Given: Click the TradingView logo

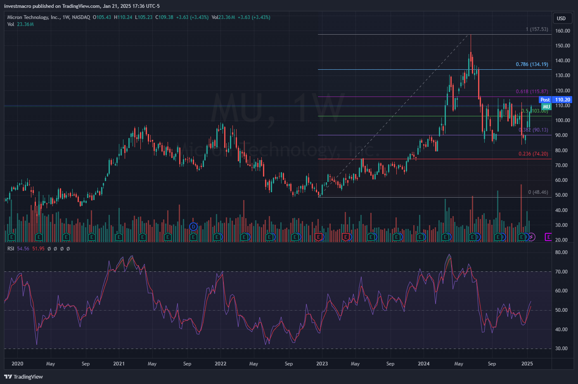Looking at the screenshot, I should click(24, 377).
